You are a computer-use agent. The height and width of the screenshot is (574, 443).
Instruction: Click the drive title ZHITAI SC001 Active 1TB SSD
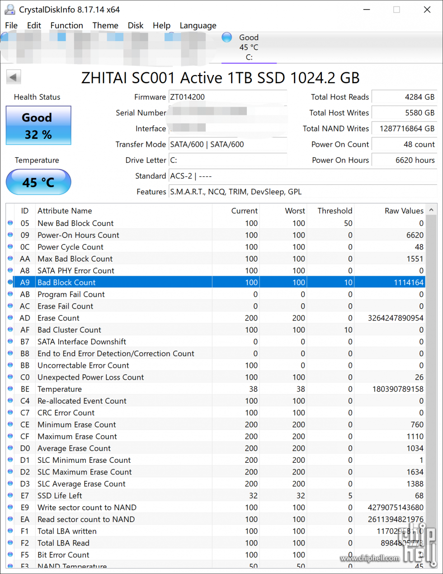[x=220, y=78]
